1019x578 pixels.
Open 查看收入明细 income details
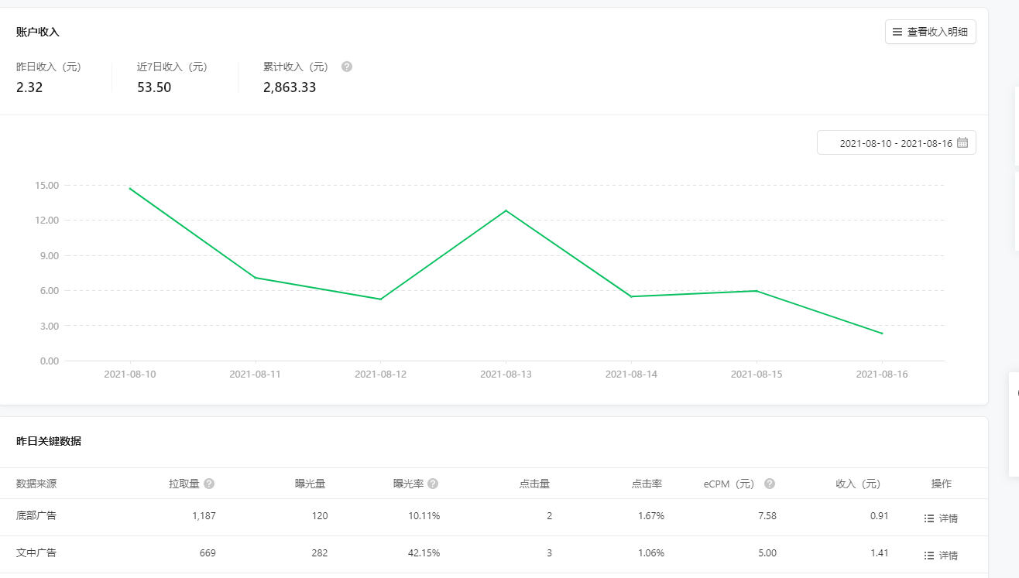930,32
